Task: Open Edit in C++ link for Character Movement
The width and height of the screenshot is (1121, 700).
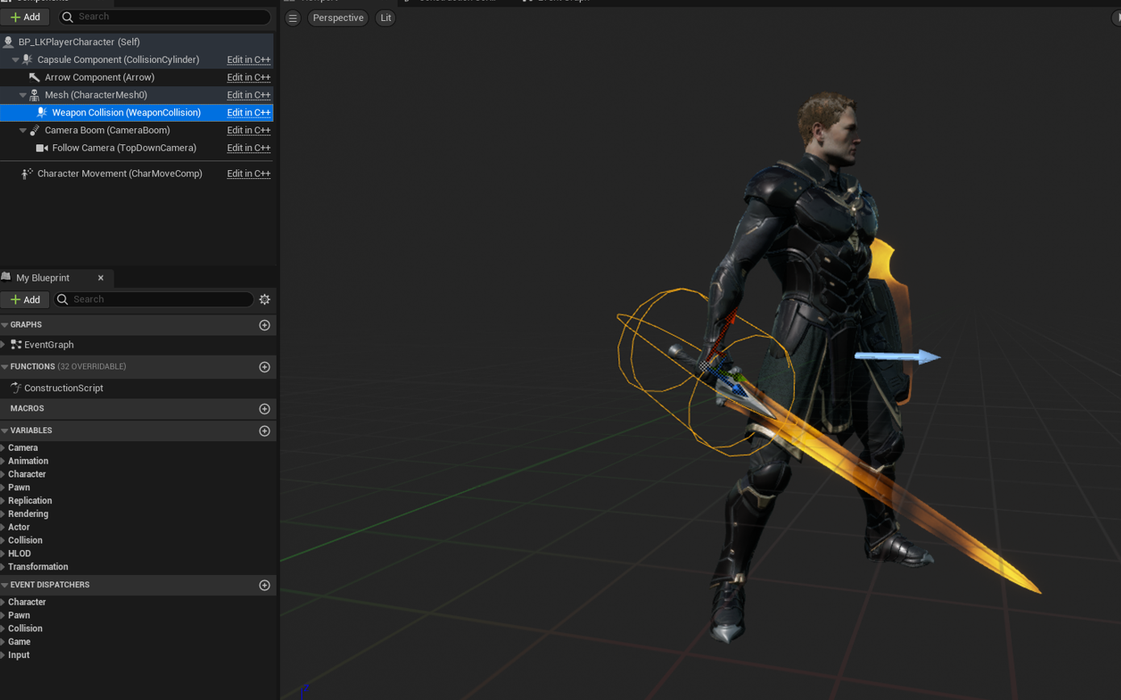Action: [x=248, y=174]
